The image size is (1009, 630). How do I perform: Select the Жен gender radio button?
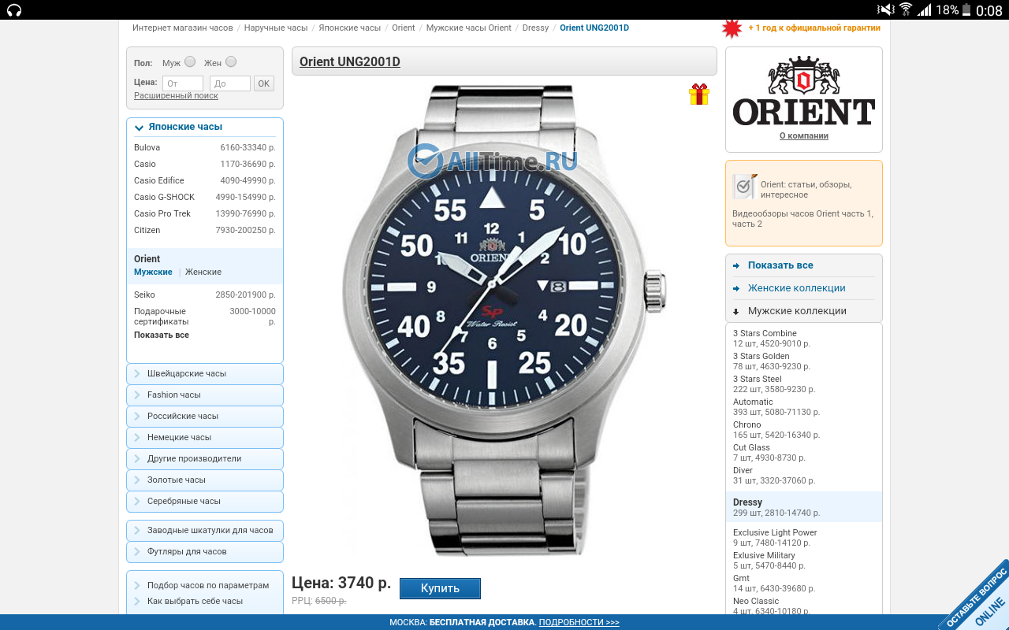point(231,62)
